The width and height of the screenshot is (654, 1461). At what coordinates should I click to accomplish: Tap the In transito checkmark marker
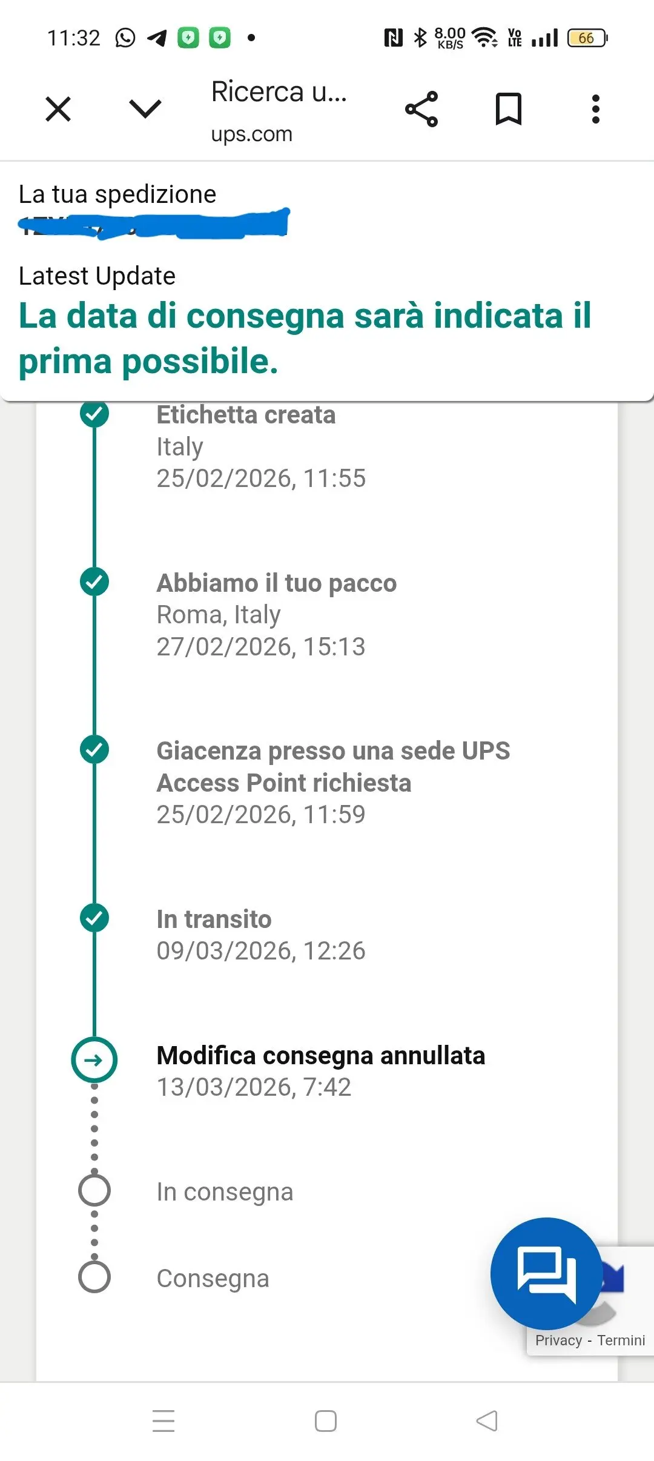[x=94, y=918]
